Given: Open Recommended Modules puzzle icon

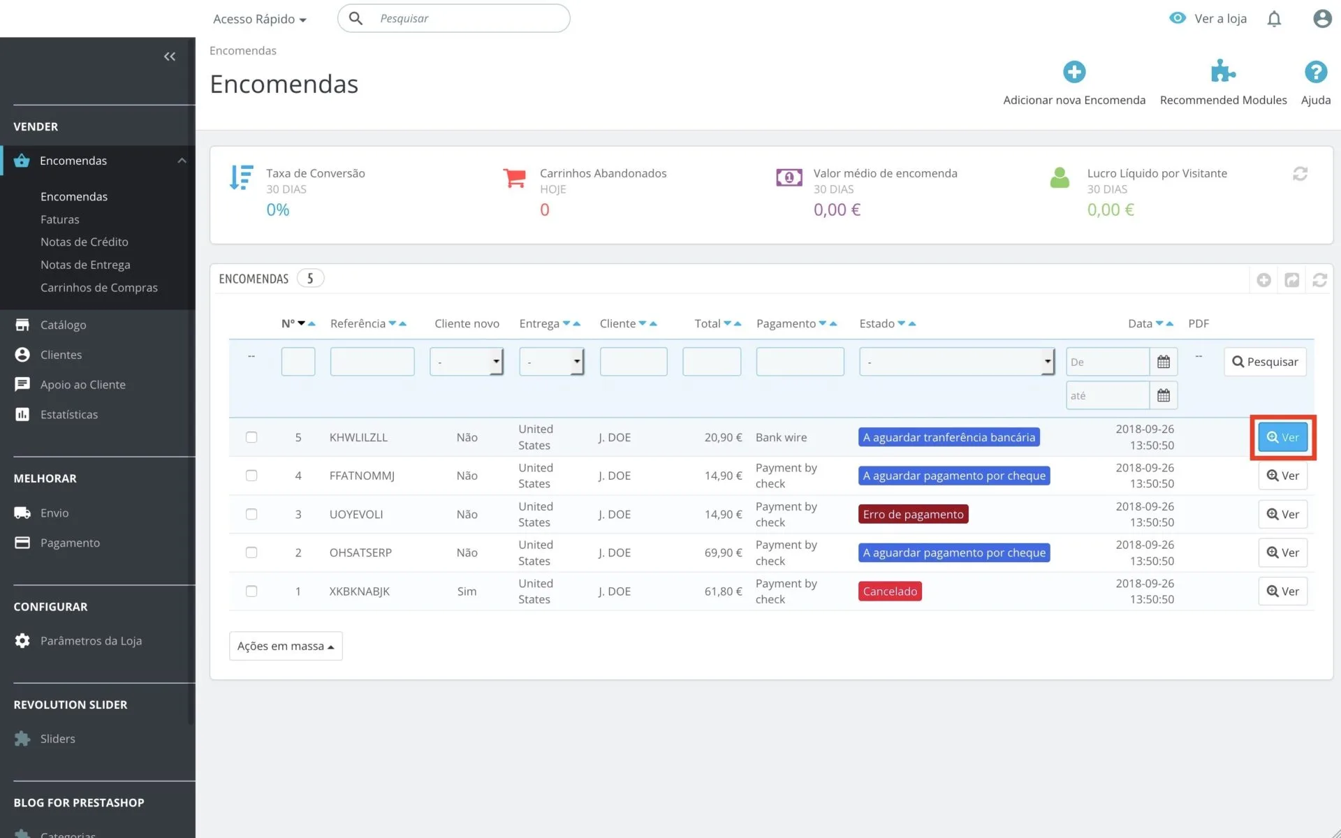Looking at the screenshot, I should pos(1223,72).
